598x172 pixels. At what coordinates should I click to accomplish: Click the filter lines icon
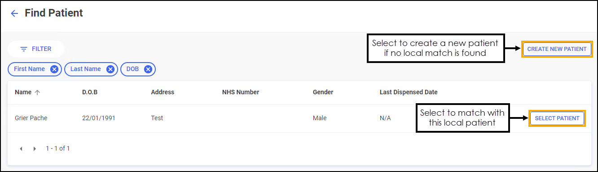(24, 49)
